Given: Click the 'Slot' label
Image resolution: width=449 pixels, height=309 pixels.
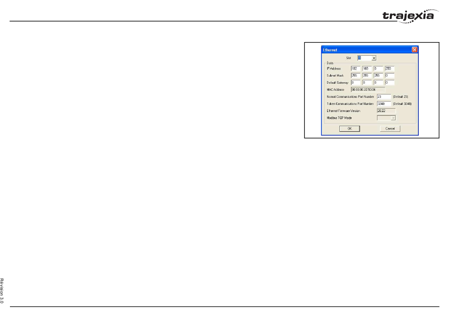Looking at the screenshot, I should click(x=348, y=58).
